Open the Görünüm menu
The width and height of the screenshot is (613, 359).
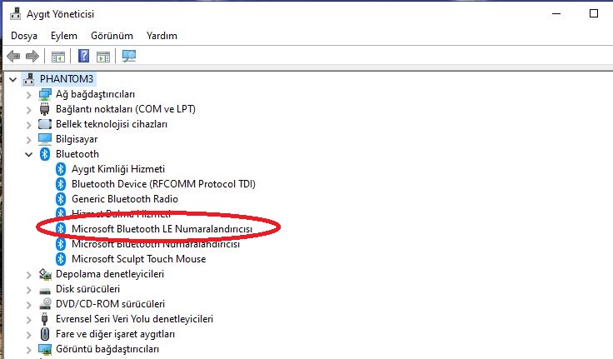[x=112, y=36]
